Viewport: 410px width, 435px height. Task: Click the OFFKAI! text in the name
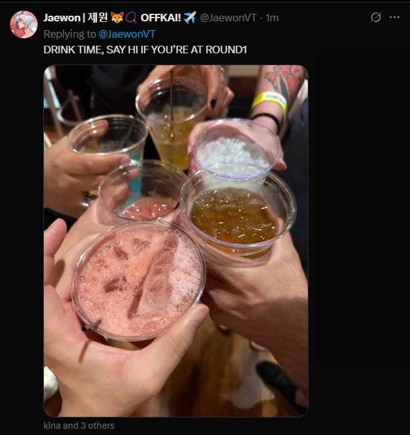click(160, 18)
